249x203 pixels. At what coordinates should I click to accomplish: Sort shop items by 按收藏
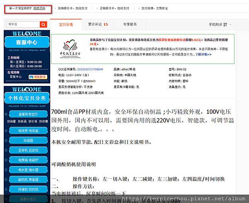[43, 122]
